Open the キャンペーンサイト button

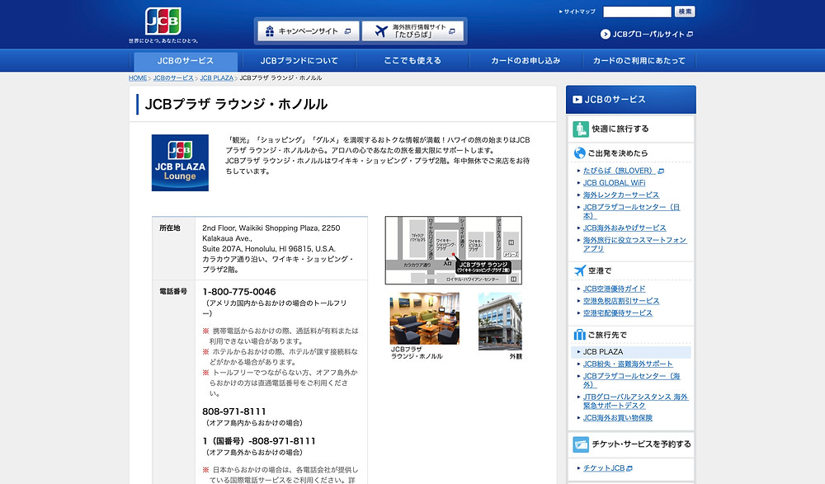pyautogui.click(x=309, y=31)
